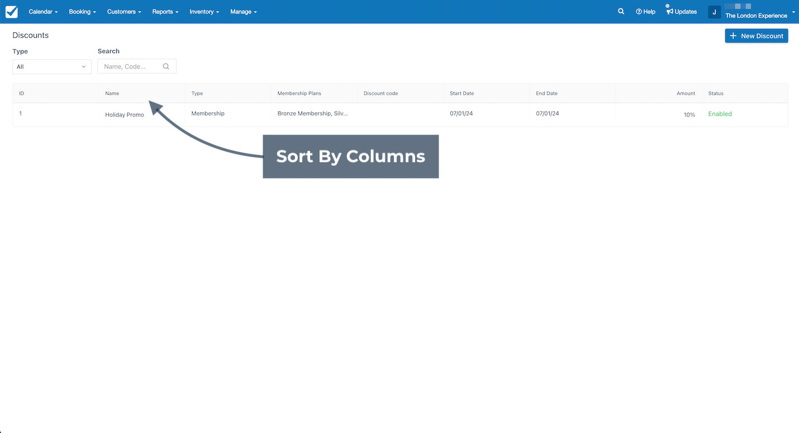Viewport: 799px width, 433px height.
Task: Click the Checkfront checkmark logo
Action: (x=11, y=12)
